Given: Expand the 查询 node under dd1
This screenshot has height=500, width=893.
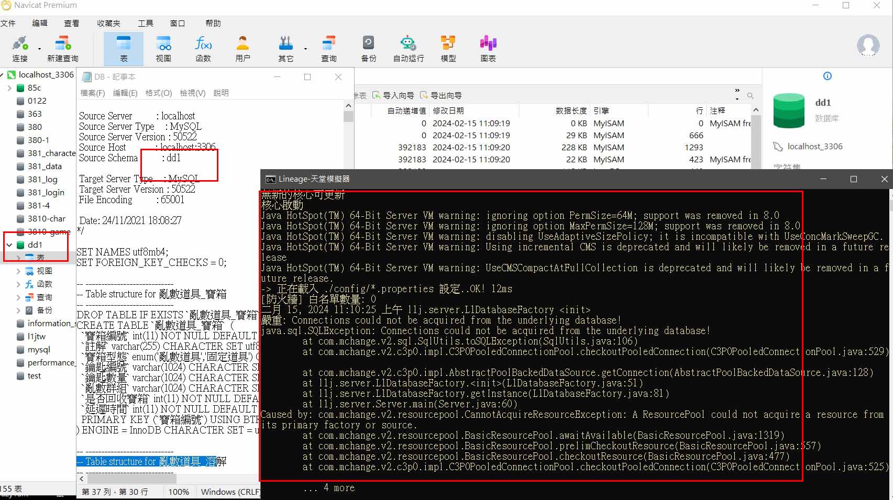Looking at the screenshot, I should [18, 297].
